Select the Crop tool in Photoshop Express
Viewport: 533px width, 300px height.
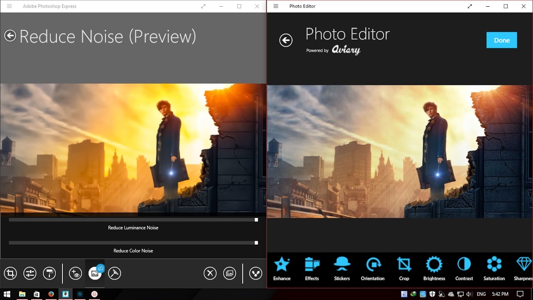click(x=10, y=273)
